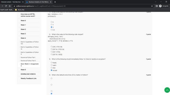Image resolution: width=170 pixels, height=95 pixels.
Task: Click the green scroll-to-top arrow button
Action: [x=167, y=90]
